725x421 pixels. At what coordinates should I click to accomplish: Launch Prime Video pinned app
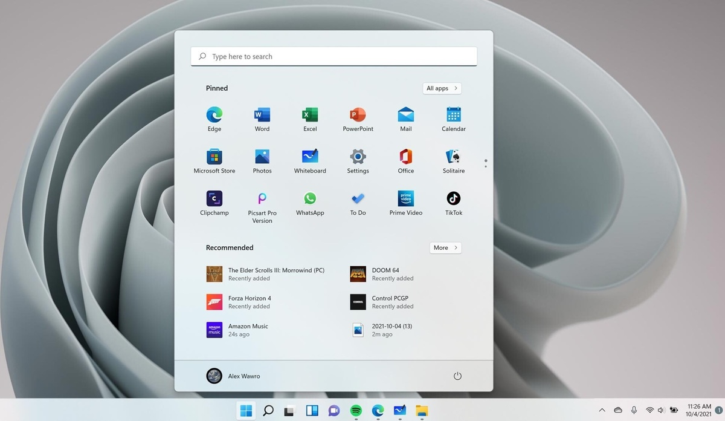[406, 203]
